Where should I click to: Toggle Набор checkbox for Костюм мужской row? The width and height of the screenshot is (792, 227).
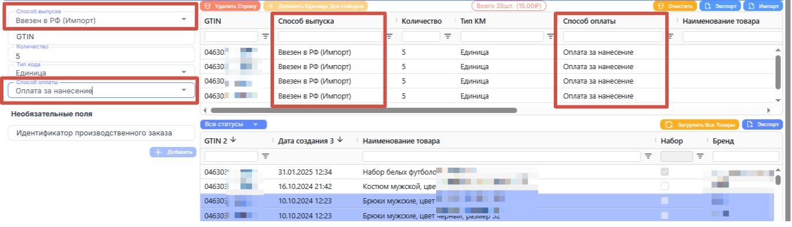coord(665,186)
